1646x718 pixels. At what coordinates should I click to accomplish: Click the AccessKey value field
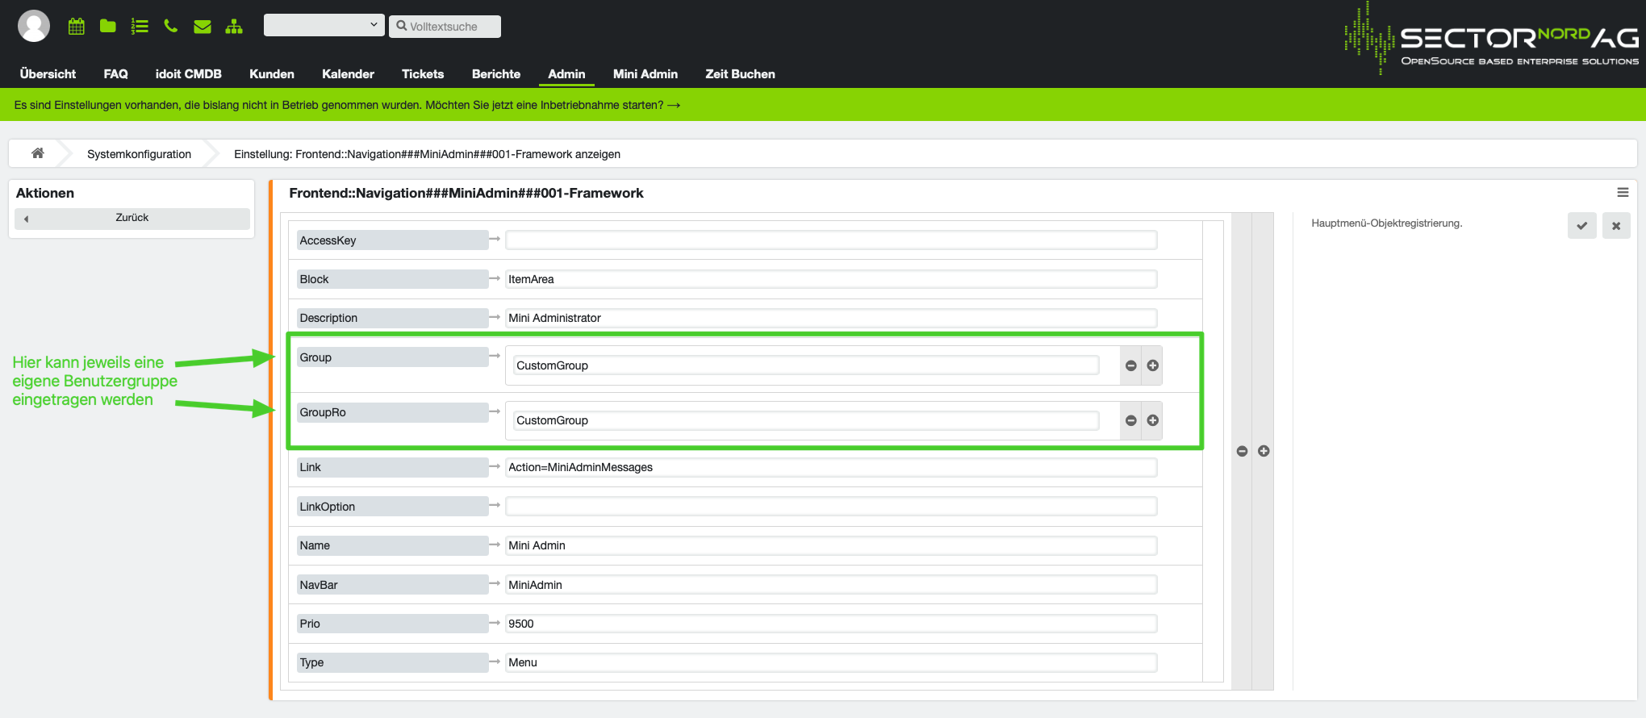[831, 240]
